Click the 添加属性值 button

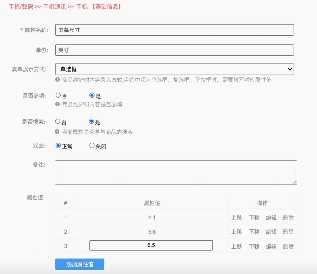tap(80, 264)
